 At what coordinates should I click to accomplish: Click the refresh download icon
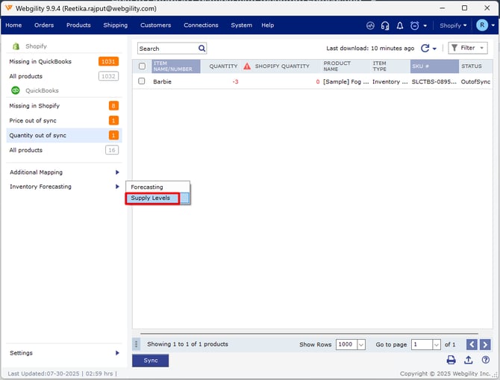425,49
